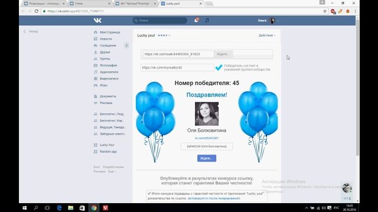This screenshot has height=212, width=378.
Task: Click the blue Ждите button below winner
Action: coord(207,158)
